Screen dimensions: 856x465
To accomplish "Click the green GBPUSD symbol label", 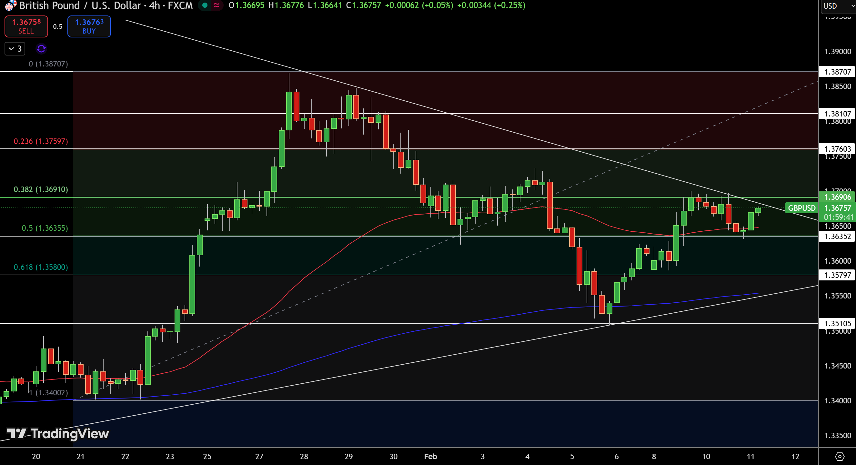I will tap(801, 208).
